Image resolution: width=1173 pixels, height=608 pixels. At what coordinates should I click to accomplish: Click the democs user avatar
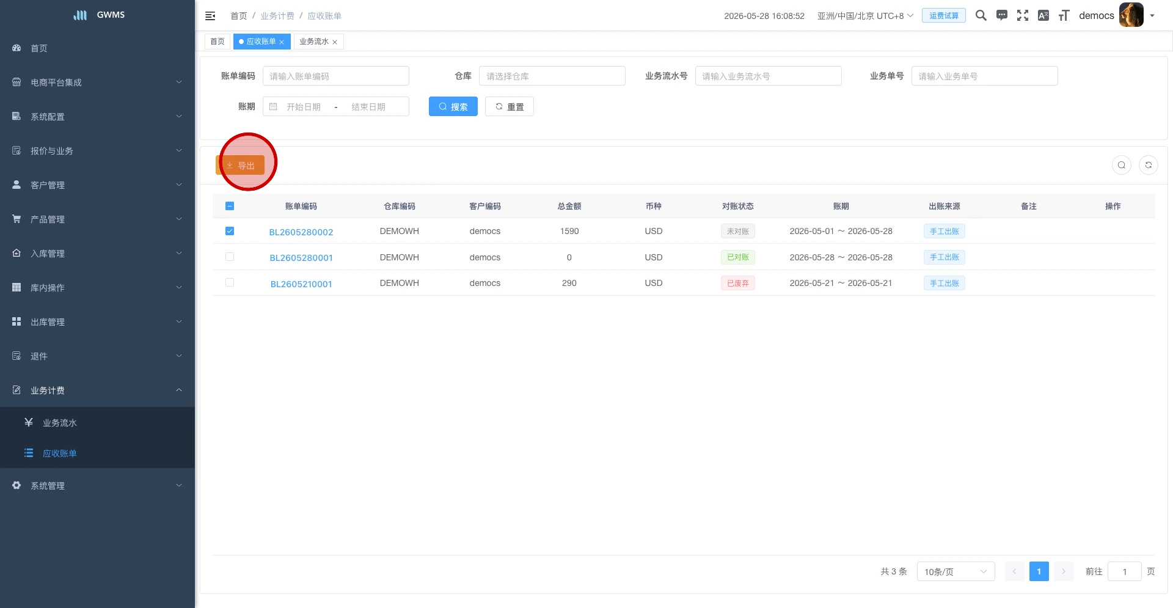tap(1131, 15)
